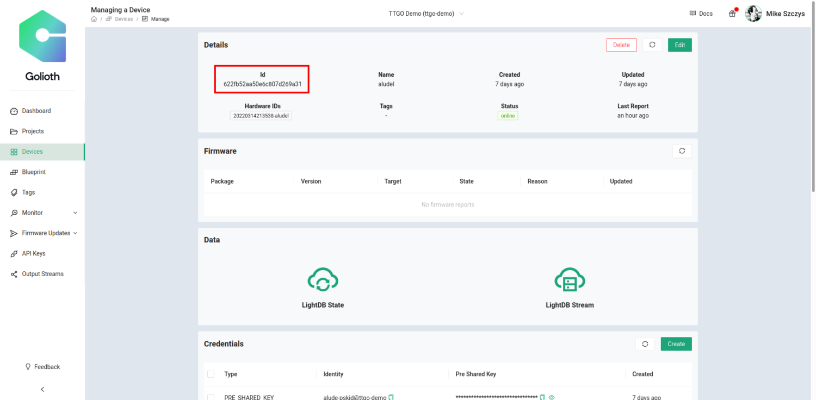This screenshot has width=816, height=400.
Task: Check the select-all box in Credentials header
Action: pyautogui.click(x=211, y=374)
